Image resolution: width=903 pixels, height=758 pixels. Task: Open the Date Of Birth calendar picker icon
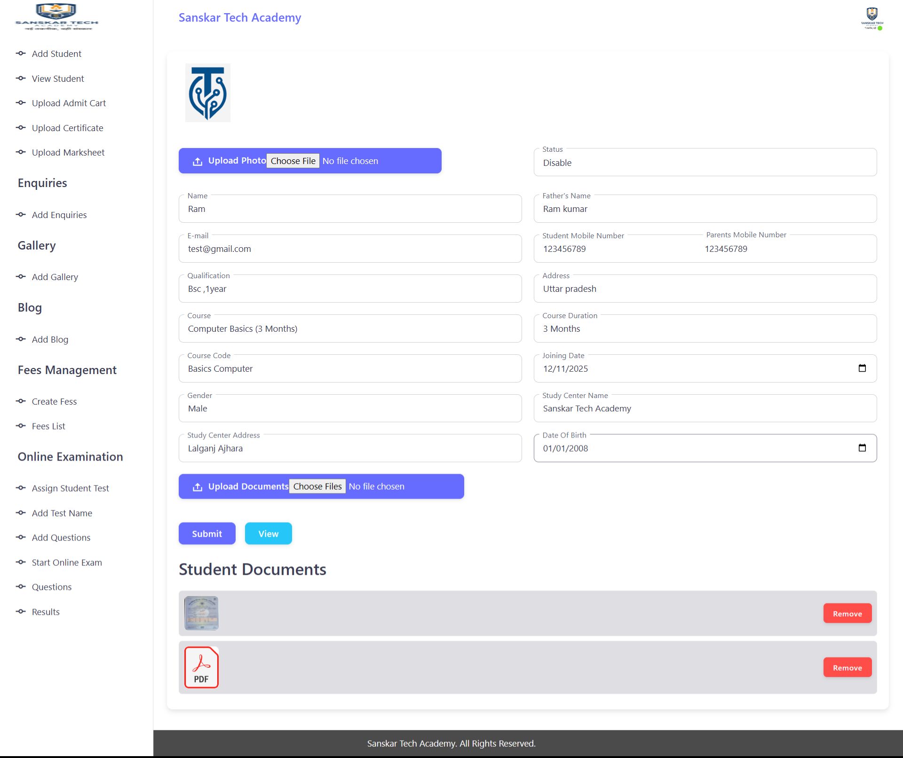862,448
